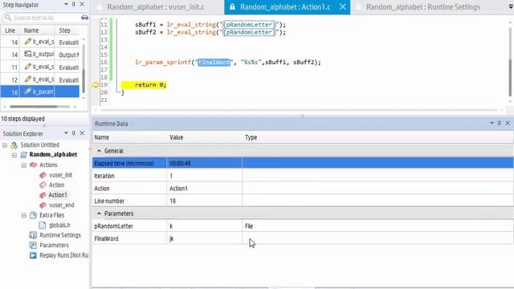
Task: Sort steps by the Name column
Action: point(37,31)
